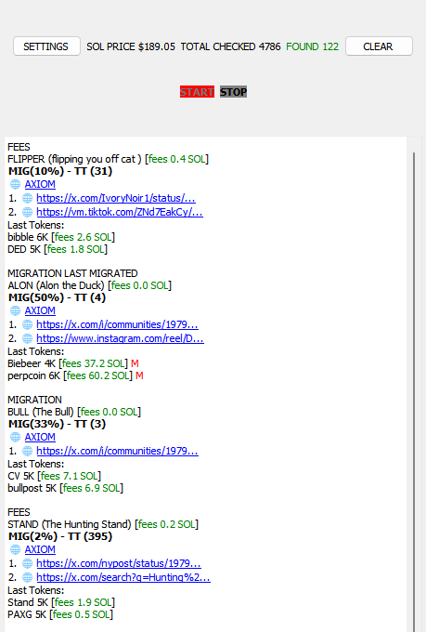The width and height of the screenshot is (426, 632).
Task: Click SOL PRICE $189.05 text
Action: (131, 46)
